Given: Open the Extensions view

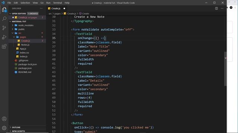Looking at the screenshot, I should 4,46.
